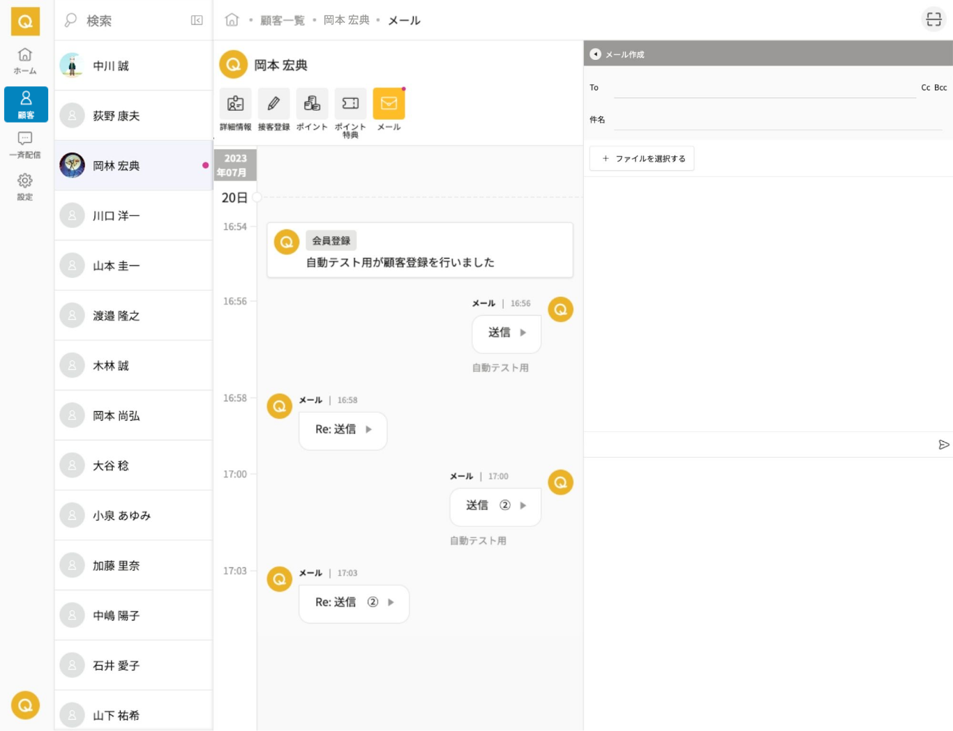The height and width of the screenshot is (731, 953).
Task: Switch to ホーム in left navigation
Action: click(x=25, y=61)
